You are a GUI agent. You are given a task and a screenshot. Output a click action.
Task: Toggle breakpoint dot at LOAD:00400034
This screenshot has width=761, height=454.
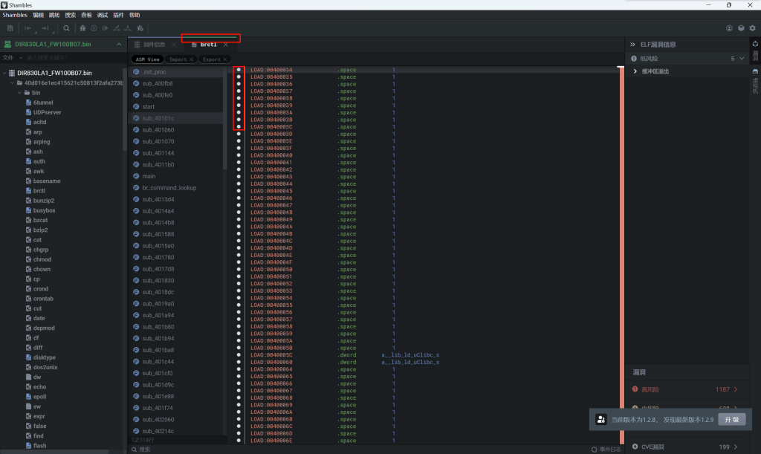coord(239,70)
